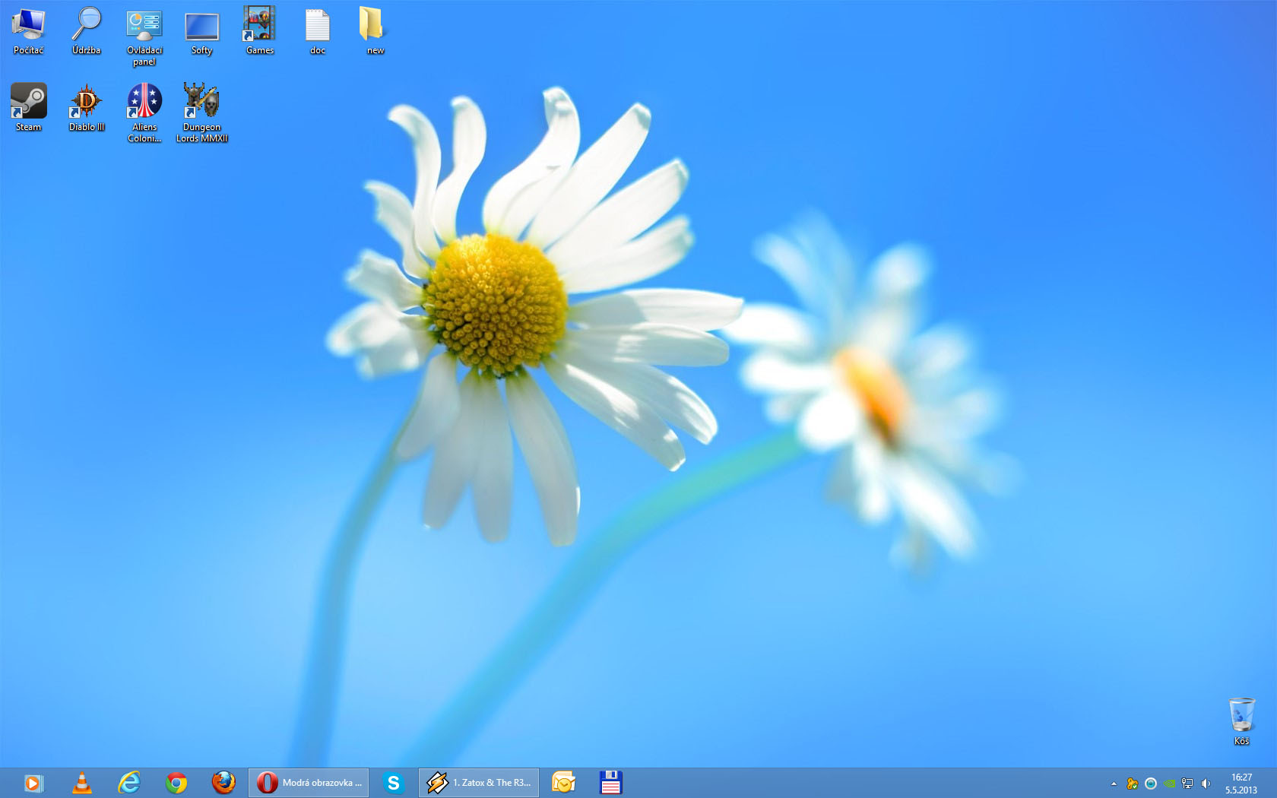Open the Počítač desktop icon
1277x798 pixels.
(x=29, y=31)
